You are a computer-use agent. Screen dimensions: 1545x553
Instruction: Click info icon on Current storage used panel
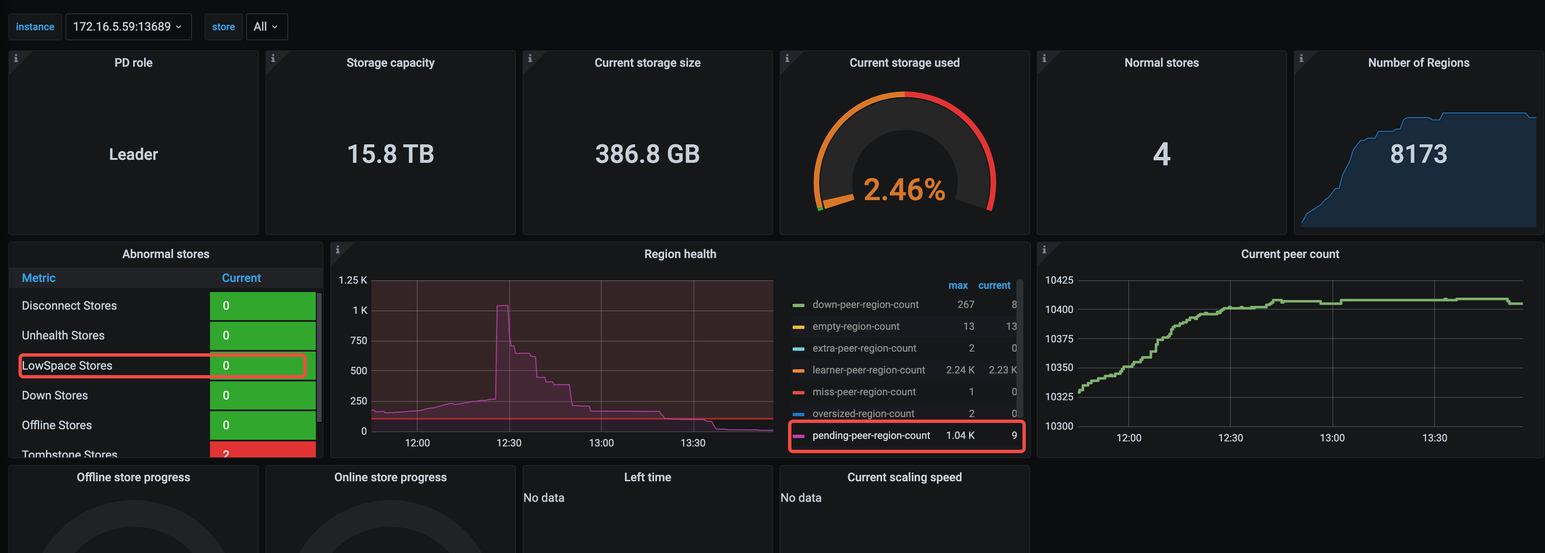pos(787,59)
